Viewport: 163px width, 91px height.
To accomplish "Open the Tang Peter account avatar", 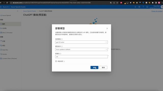I will tap(162, 7).
